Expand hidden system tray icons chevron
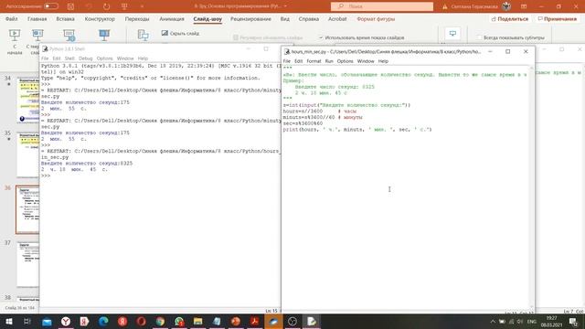 click(493, 321)
